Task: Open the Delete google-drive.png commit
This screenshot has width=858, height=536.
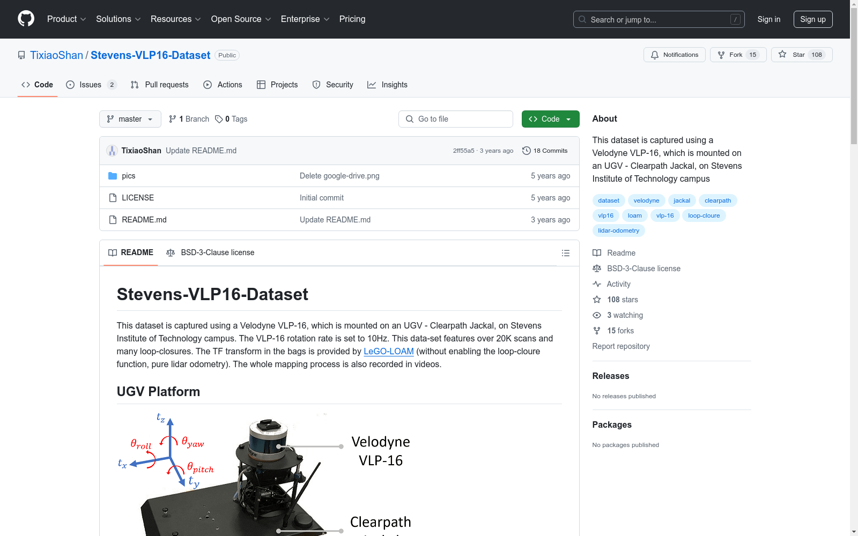Action: pyautogui.click(x=339, y=176)
